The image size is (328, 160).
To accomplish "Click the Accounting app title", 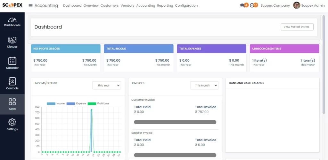I will (46, 6).
